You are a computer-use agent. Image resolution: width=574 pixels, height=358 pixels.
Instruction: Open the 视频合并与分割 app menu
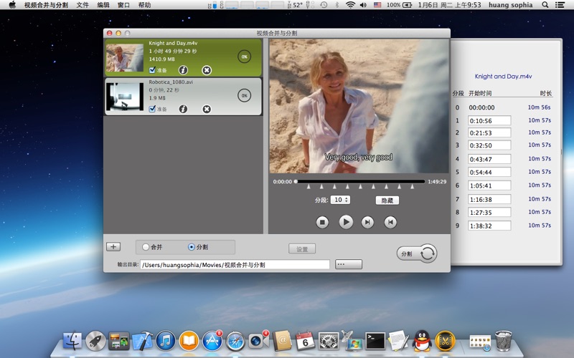tap(46, 5)
